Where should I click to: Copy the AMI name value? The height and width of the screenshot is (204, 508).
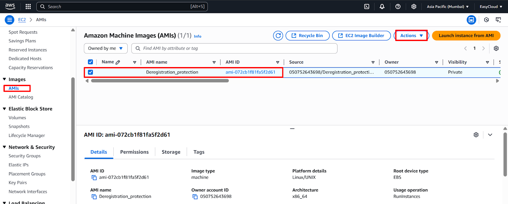coord(94,197)
